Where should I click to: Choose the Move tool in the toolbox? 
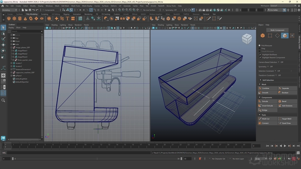[x=3, y=45]
